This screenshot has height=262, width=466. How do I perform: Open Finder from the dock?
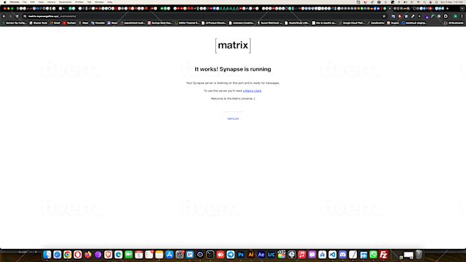click(47, 254)
